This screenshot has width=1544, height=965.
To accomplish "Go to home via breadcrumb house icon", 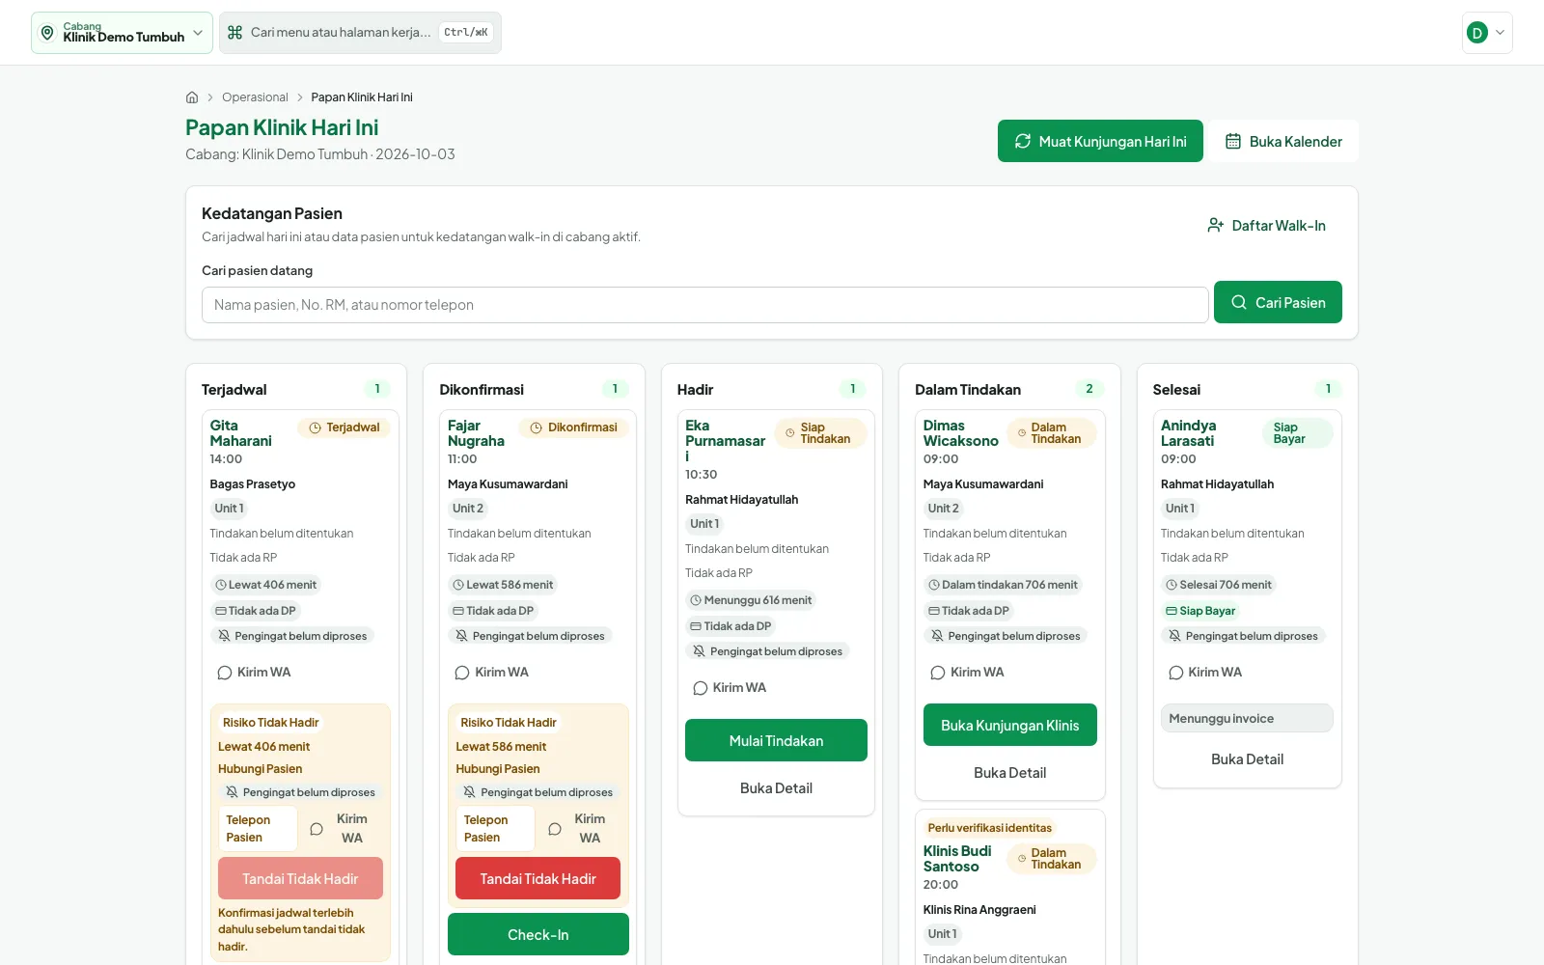I will 192,97.
